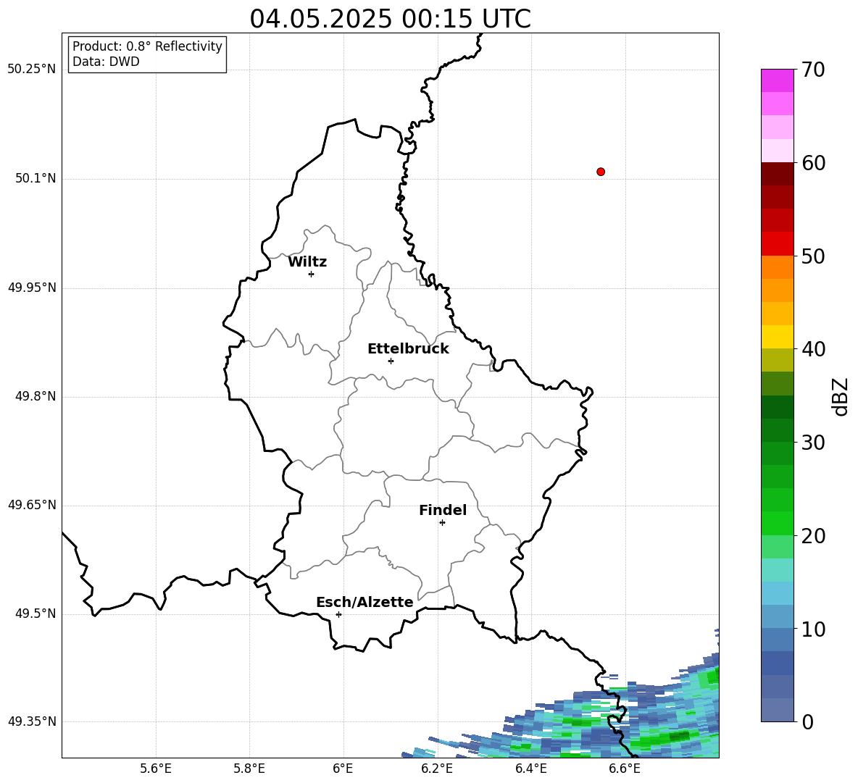Click the Esch/Alzette station cross marker
Image resolution: width=858 pixels, height=783 pixels.
click(x=338, y=614)
